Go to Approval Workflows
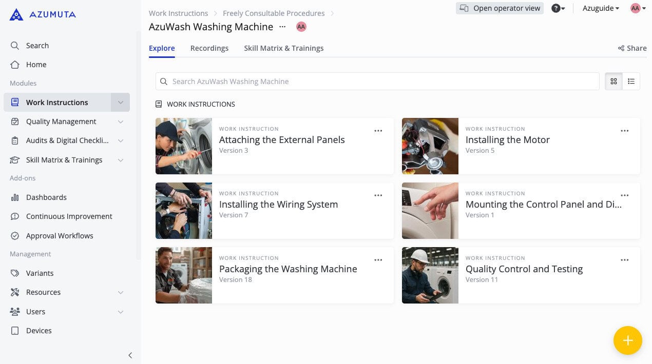 pos(60,236)
